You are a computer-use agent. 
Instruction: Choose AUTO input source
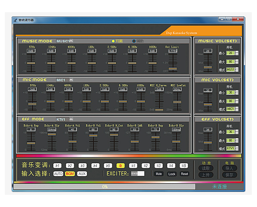58,174
